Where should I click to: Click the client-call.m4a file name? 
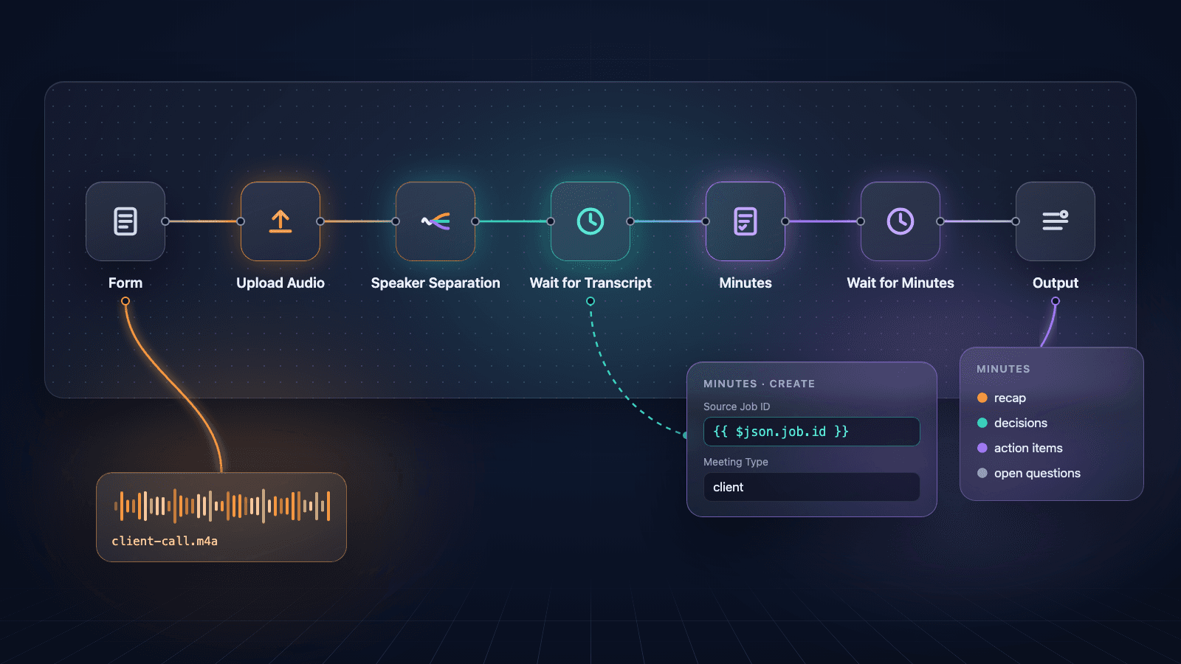(165, 541)
